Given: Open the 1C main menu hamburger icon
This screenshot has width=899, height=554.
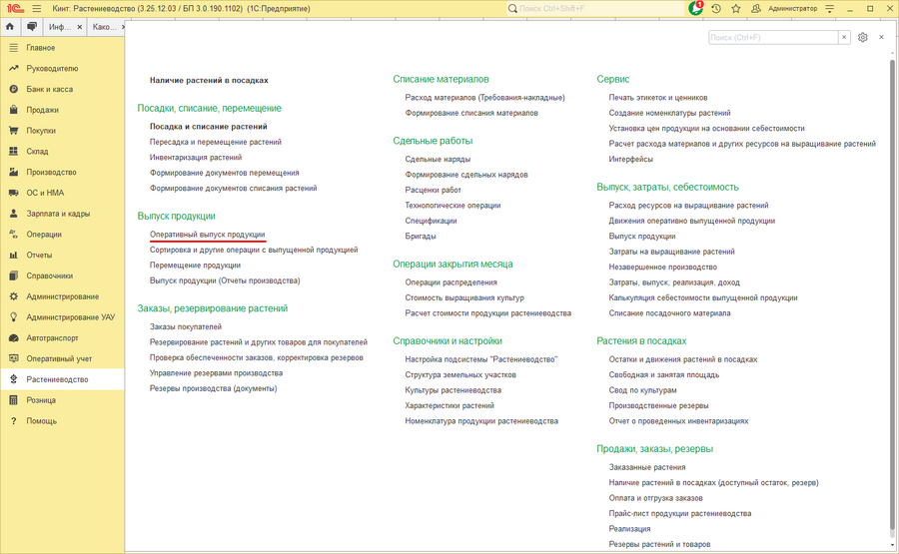Looking at the screenshot, I should tap(37, 9).
